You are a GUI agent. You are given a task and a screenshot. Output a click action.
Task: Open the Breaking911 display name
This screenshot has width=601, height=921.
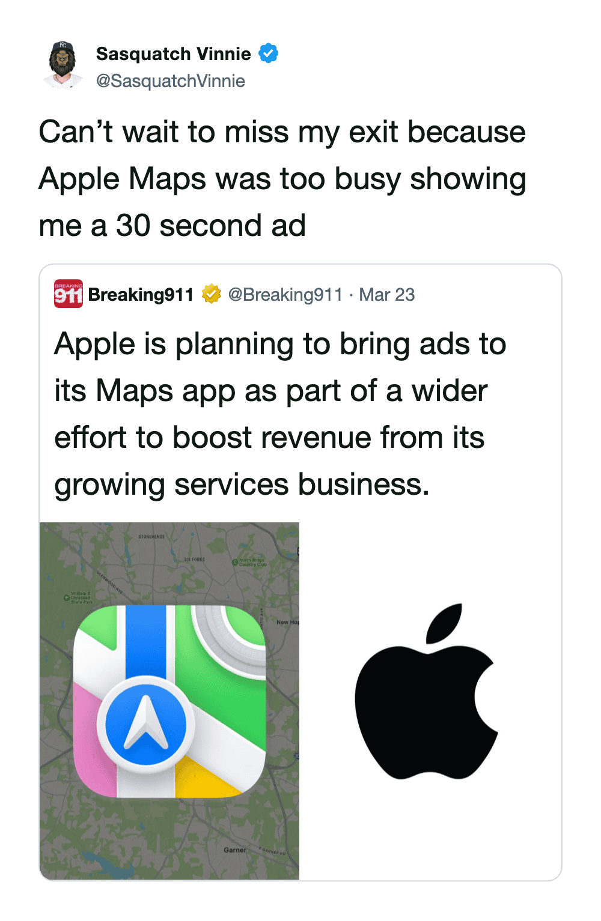coord(141,295)
